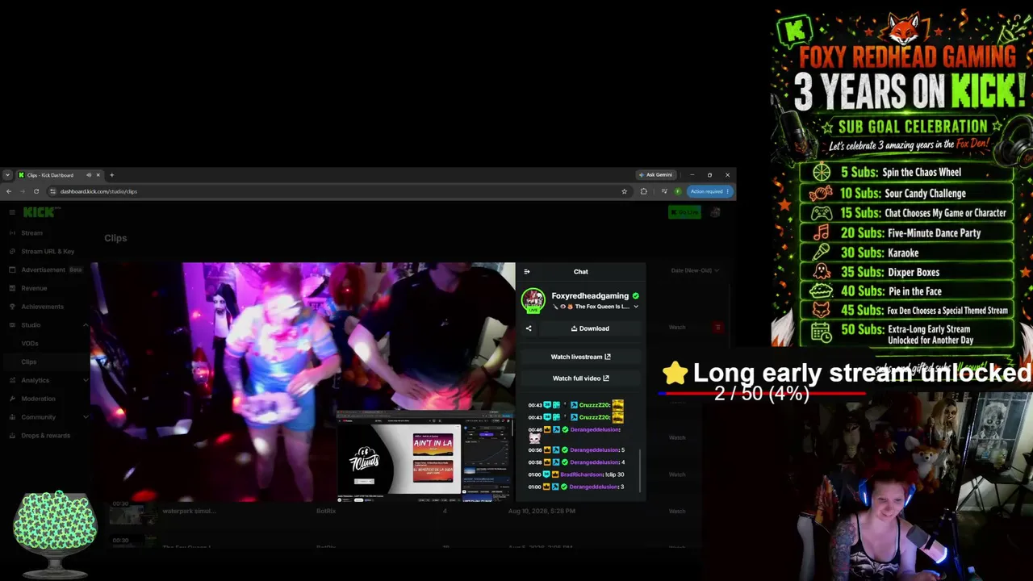Click the Advertisement sidebar label
The height and width of the screenshot is (581, 1033).
pos(43,270)
